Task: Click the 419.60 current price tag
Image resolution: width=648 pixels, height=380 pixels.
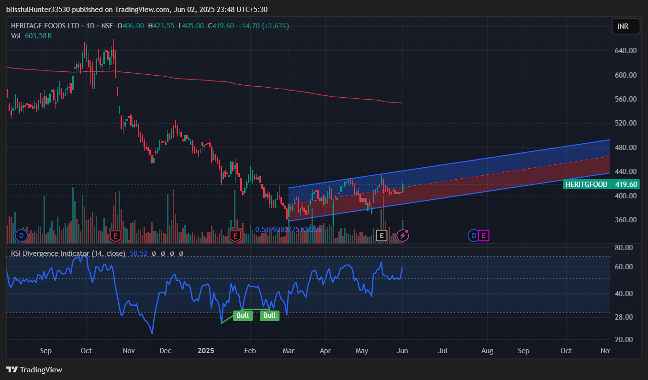Action: pyautogui.click(x=626, y=184)
